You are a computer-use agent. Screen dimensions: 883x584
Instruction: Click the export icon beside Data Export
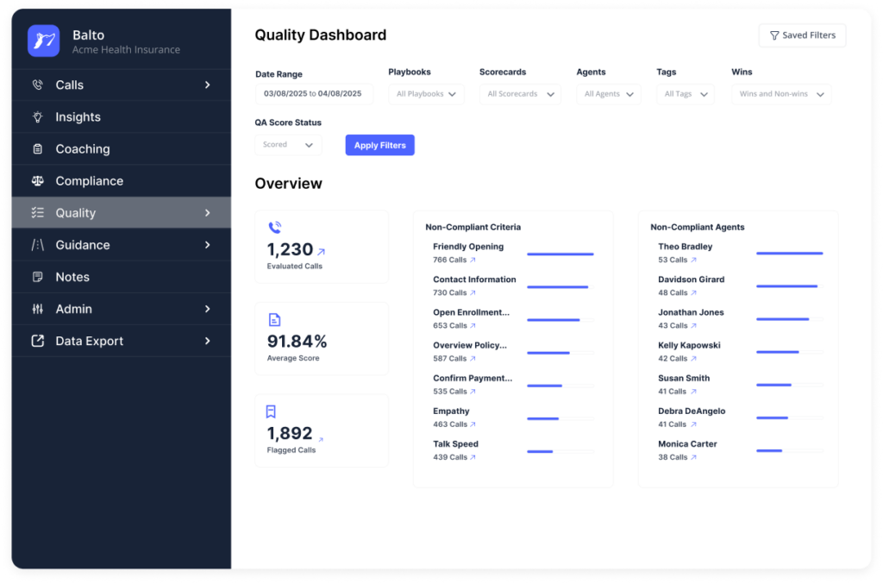pyautogui.click(x=37, y=341)
